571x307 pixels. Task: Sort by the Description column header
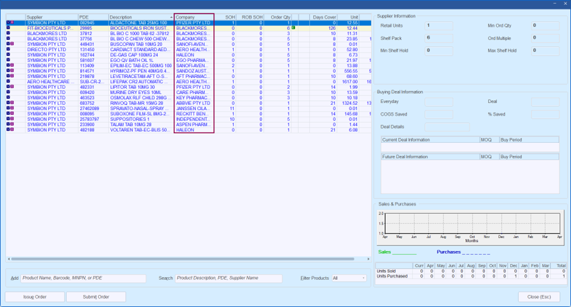tap(142, 17)
